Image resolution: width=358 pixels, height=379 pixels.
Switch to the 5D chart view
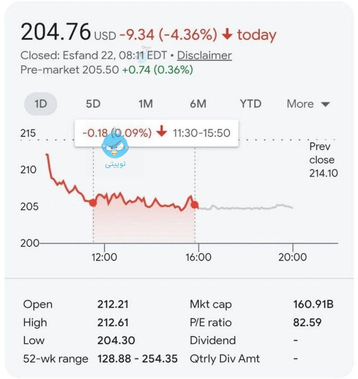93,104
